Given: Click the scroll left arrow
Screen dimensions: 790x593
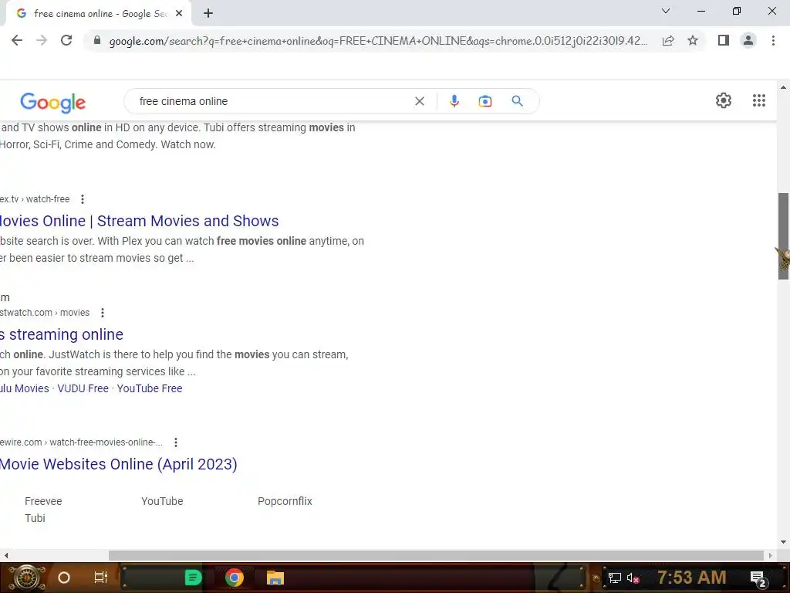Looking at the screenshot, I should (x=6, y=555).
